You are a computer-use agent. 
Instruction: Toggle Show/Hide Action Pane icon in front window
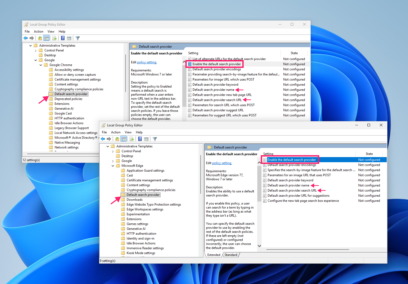point(146,139)
